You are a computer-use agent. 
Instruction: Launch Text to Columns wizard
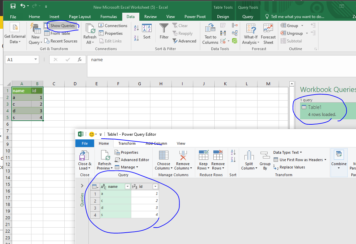(x=210, y=33)
